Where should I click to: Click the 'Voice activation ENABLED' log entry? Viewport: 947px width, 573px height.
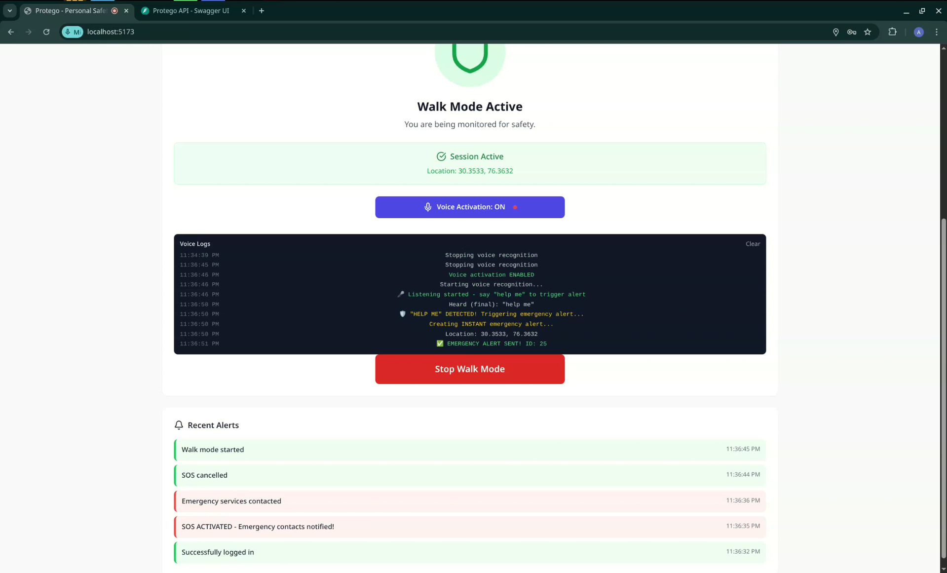coord(492,275)
